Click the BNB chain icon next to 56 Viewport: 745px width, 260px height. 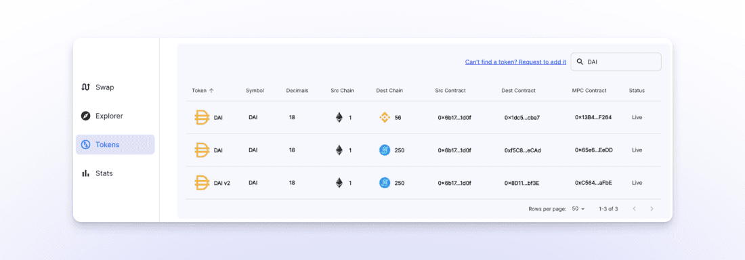coord(385,117)
